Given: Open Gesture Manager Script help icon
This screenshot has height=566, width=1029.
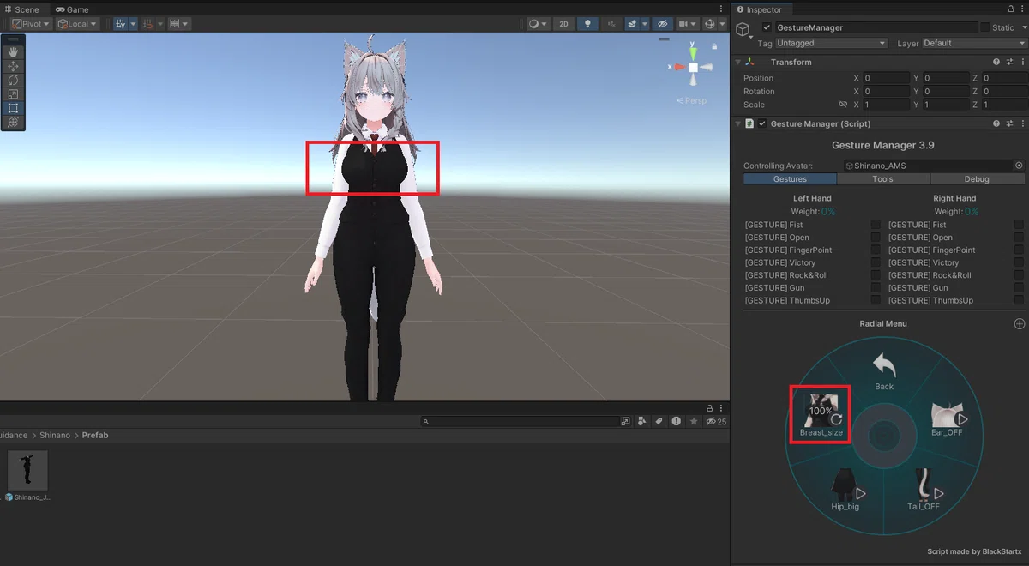Looking at the screenshot, I should pyautogui.click(x=996, y=123).
